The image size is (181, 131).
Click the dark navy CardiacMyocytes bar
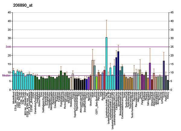click(x=118, y=70)
